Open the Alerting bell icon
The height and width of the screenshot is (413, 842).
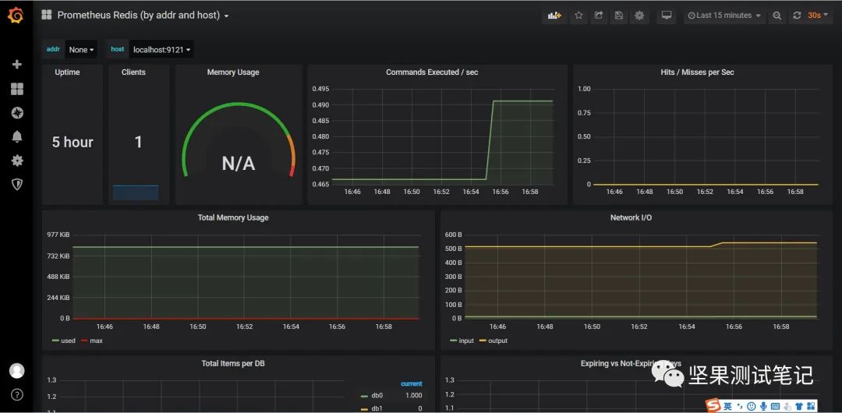click(16, 136)
